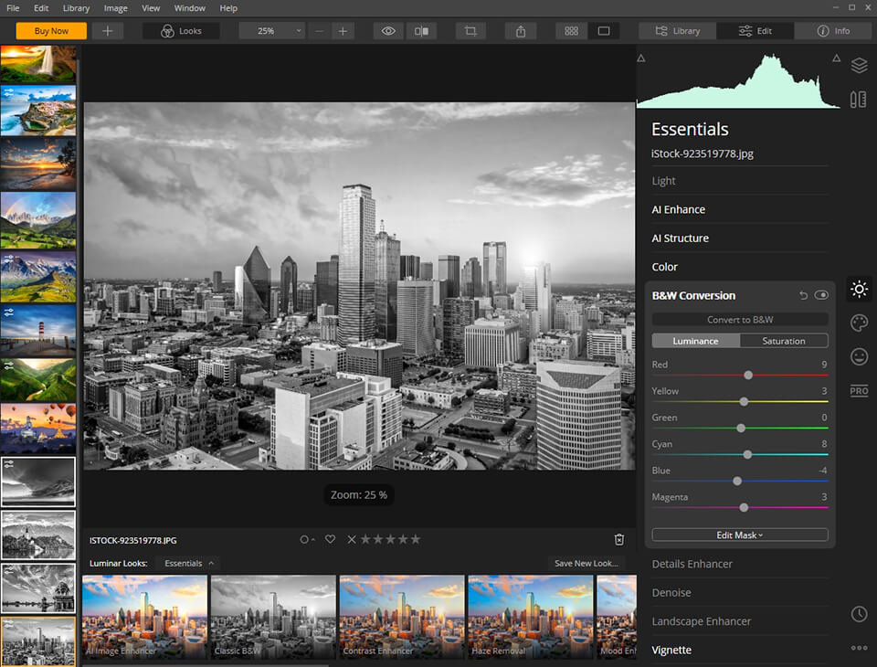Open the Essentials looks category dropdown
This screenshot has width=877, height=667.
pos(187,564)
